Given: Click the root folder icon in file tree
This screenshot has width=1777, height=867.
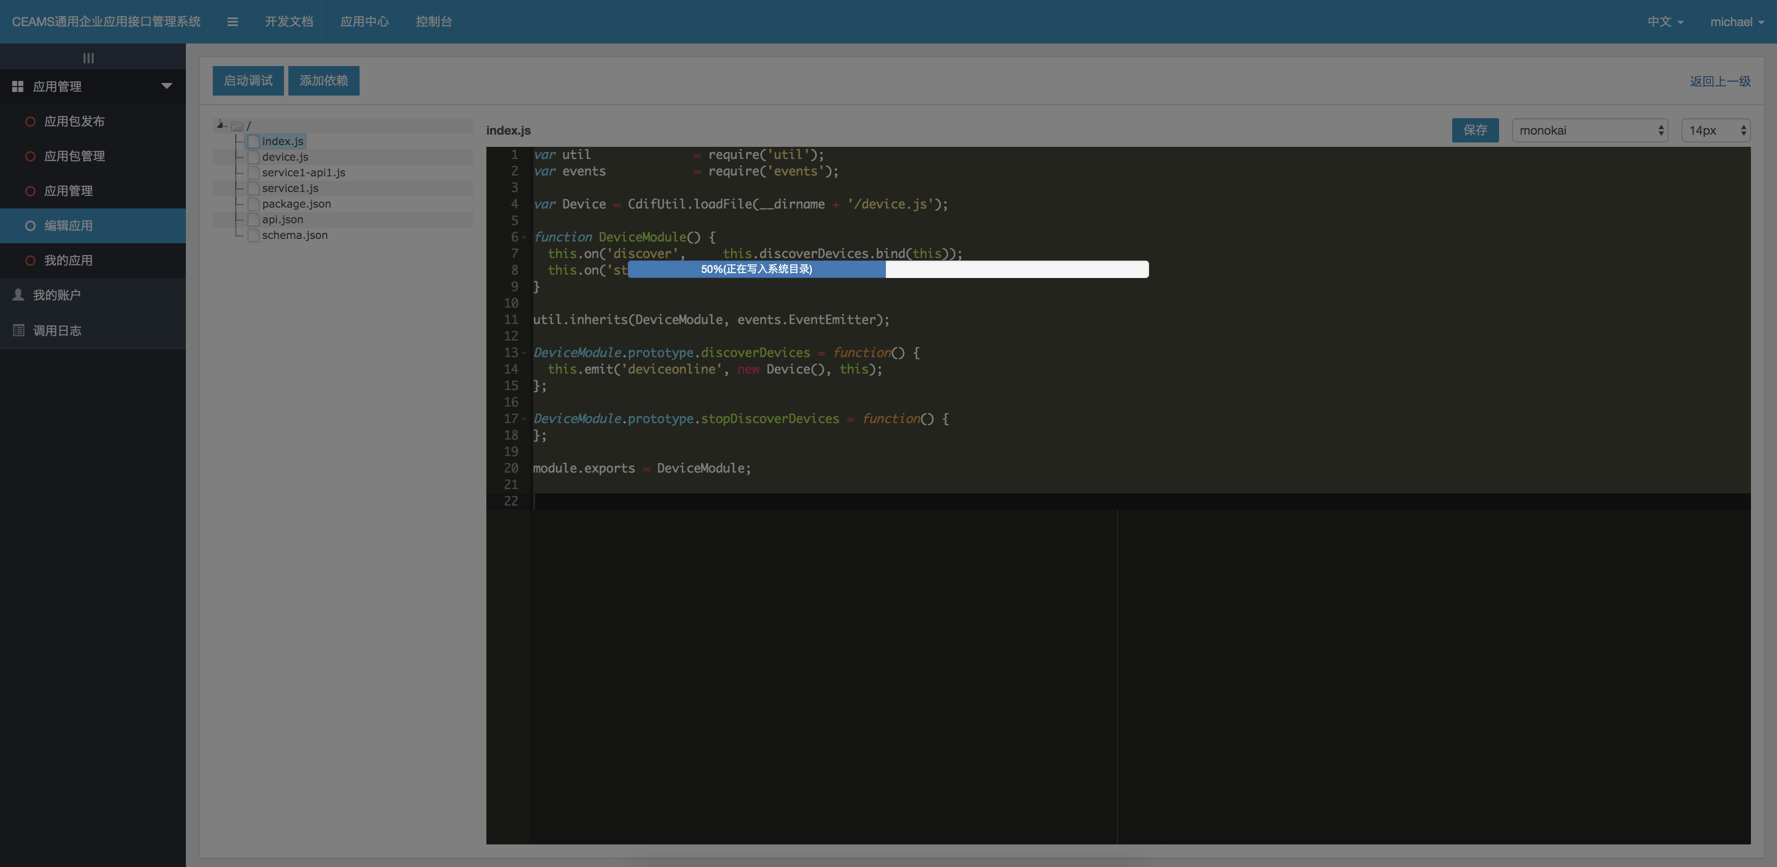Looking at the screenshot, I should 237,126.
